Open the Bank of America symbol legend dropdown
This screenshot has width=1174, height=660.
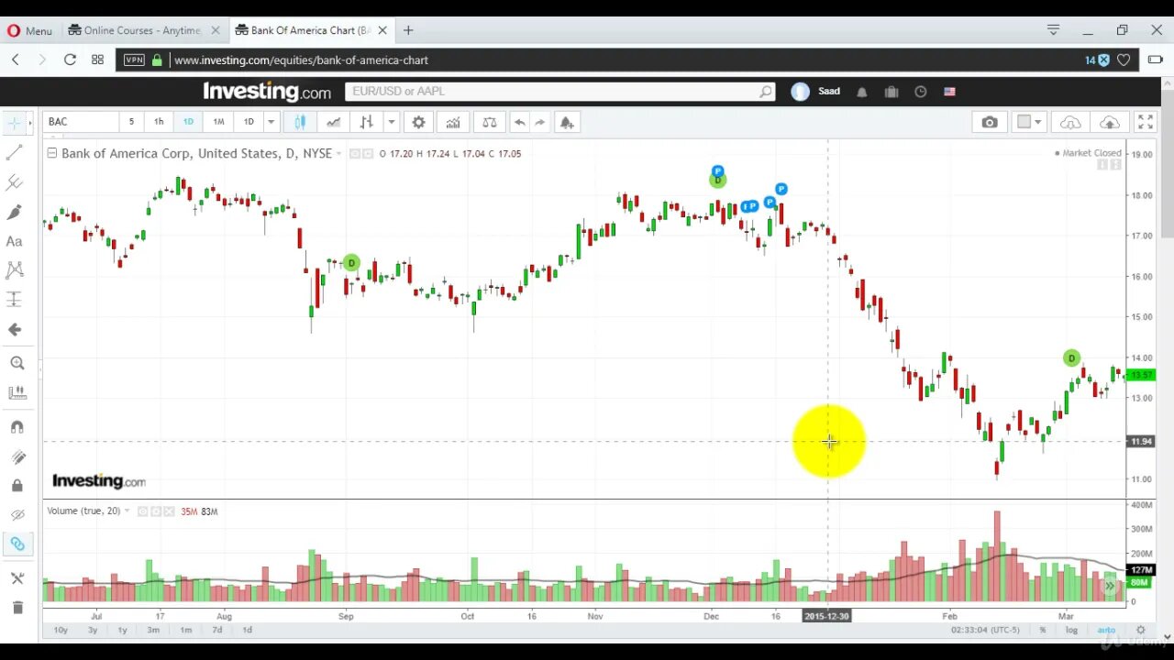[x=338, y=154]
